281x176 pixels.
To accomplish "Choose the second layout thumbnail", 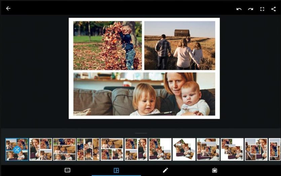I will (x=41, y=149).
